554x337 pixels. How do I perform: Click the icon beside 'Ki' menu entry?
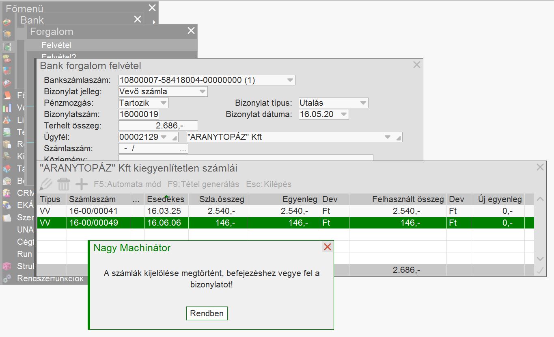7,157
